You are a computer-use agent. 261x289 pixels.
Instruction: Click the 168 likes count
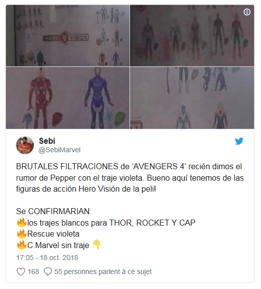(33, 272)
